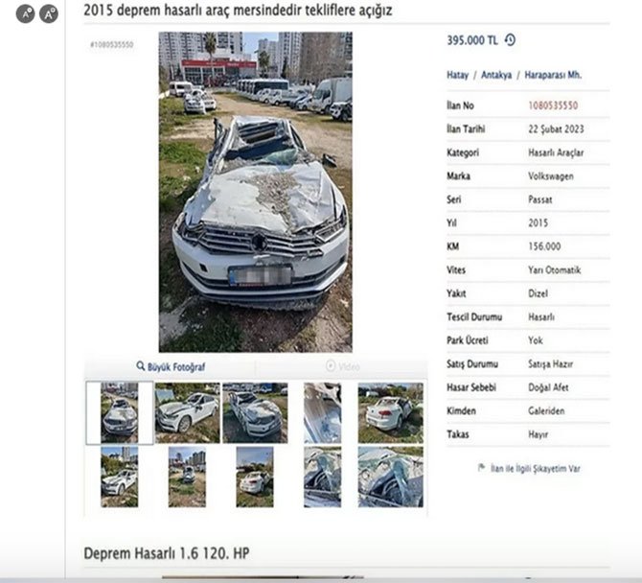
Task: Select second thumbnail with side view
Action: 187,412
